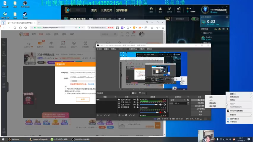Reload the douyu.com page in browser
This screenshot has width=253, height=142.
[x=15, y=28]
